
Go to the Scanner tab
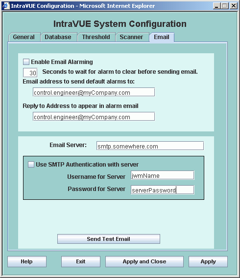(x=131, y=37)
